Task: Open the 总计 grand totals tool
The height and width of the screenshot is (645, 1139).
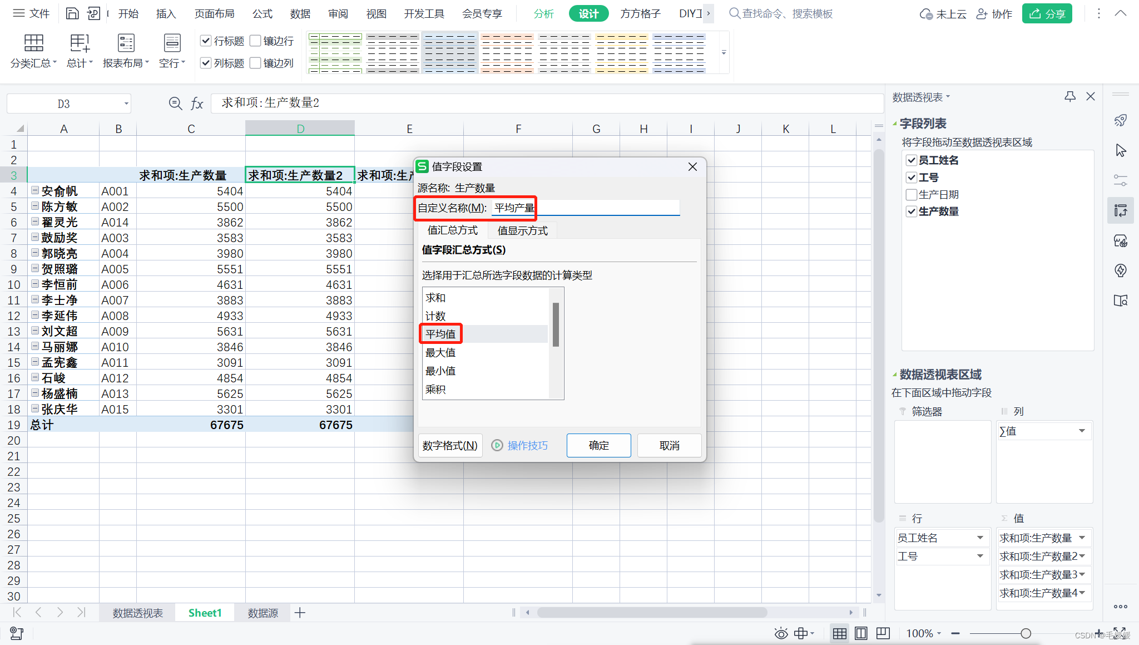Action: pos(80,51)
